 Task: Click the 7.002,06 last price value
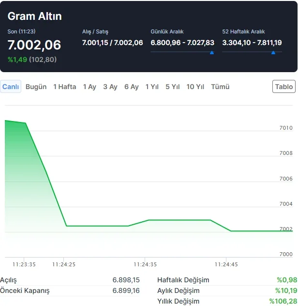(34, 45)
